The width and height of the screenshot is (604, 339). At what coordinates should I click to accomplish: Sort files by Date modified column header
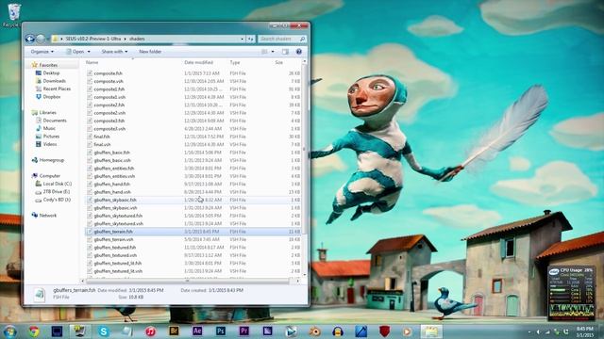click(x=198, y=62)
